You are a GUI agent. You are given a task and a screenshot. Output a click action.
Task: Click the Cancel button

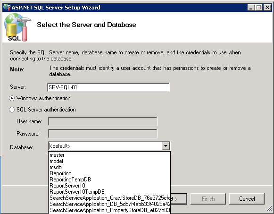pyautogui.click(x=247, y=199)
